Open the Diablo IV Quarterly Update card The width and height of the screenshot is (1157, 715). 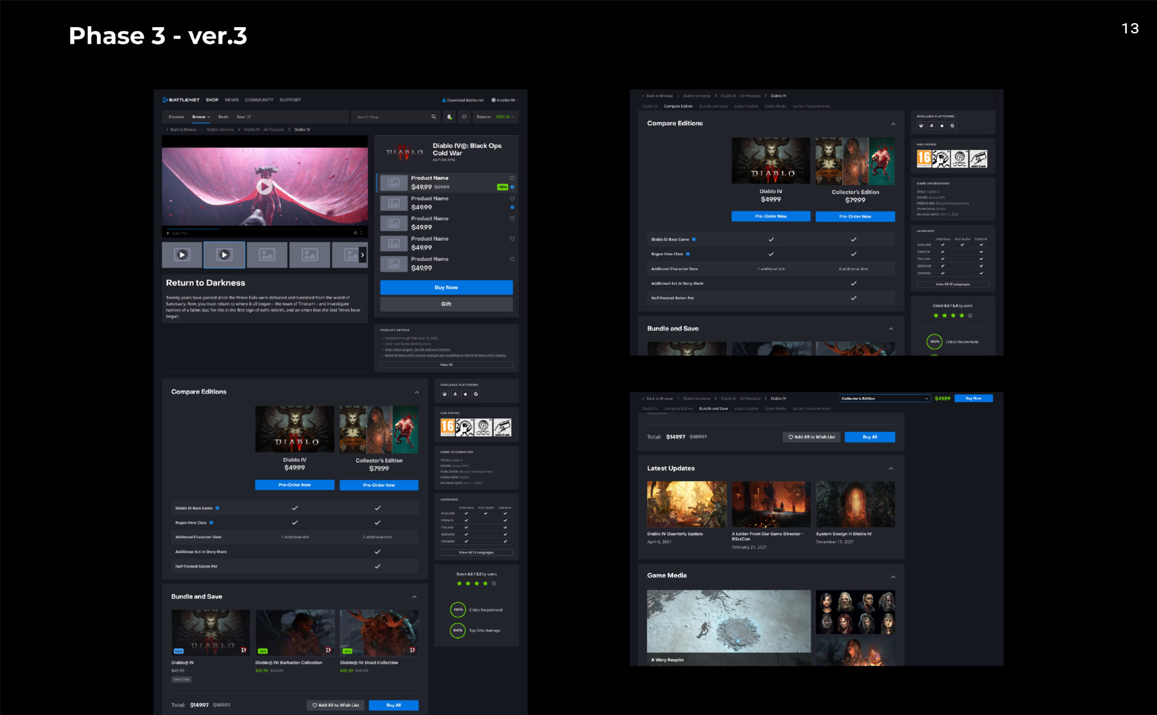687,513
